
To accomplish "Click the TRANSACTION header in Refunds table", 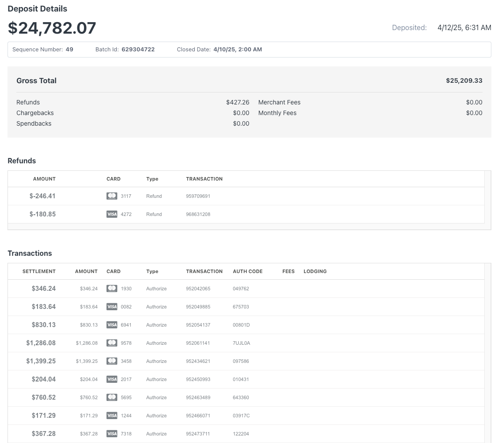I will coord(204,179).
